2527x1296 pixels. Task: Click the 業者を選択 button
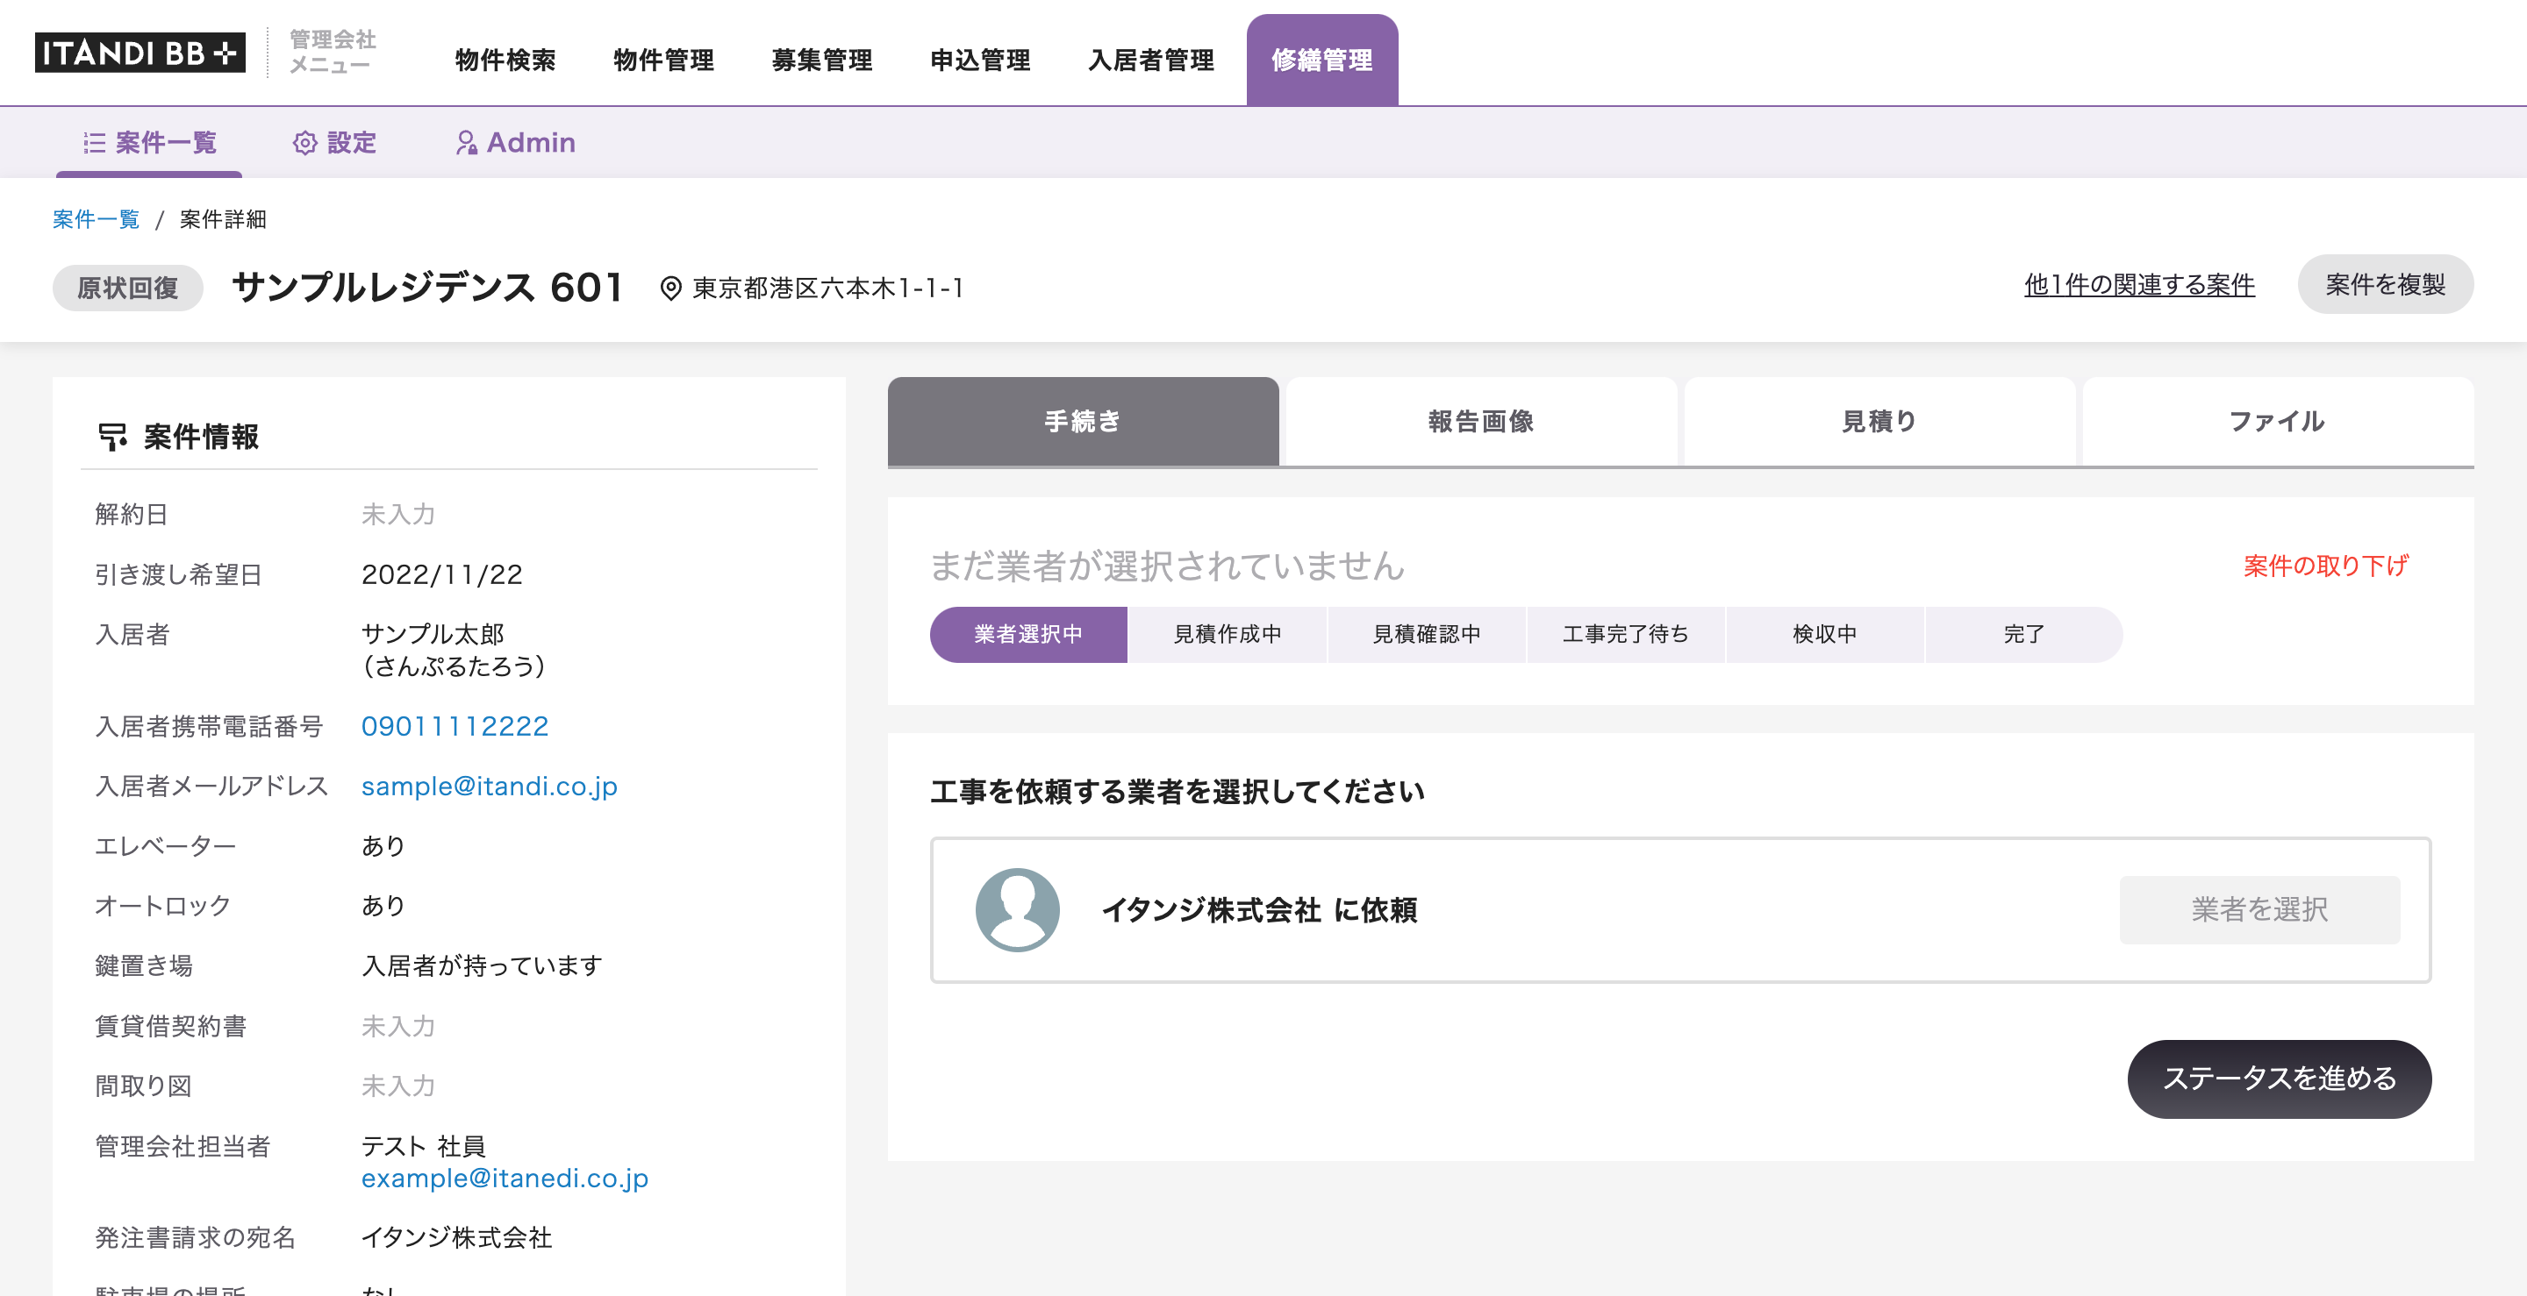2260,910
